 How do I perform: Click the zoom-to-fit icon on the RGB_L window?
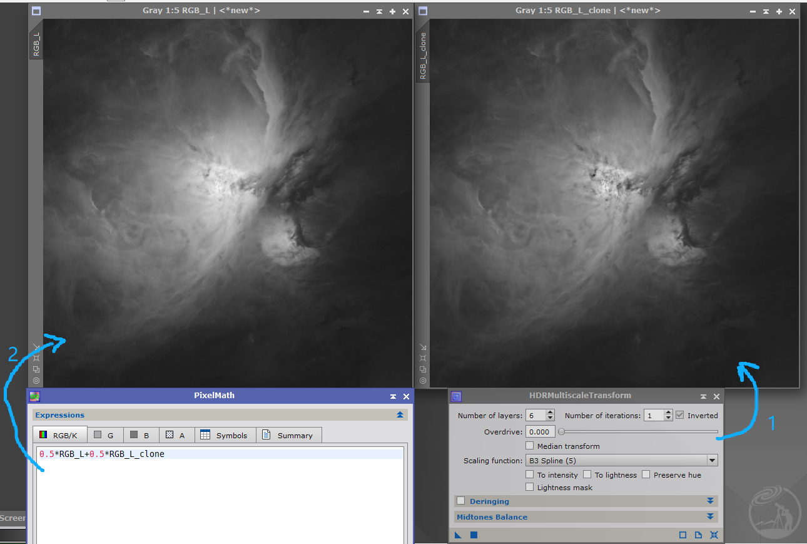pos(36,358)
